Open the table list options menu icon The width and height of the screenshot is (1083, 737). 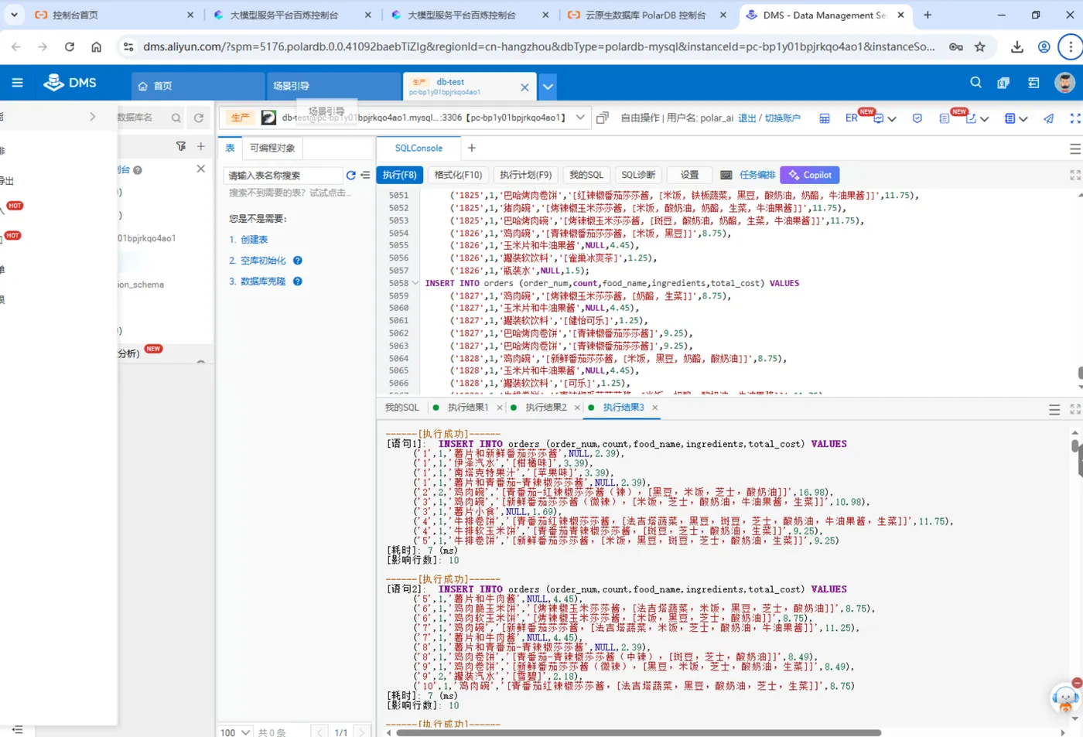pyautogui.click(x=365, y=176)
